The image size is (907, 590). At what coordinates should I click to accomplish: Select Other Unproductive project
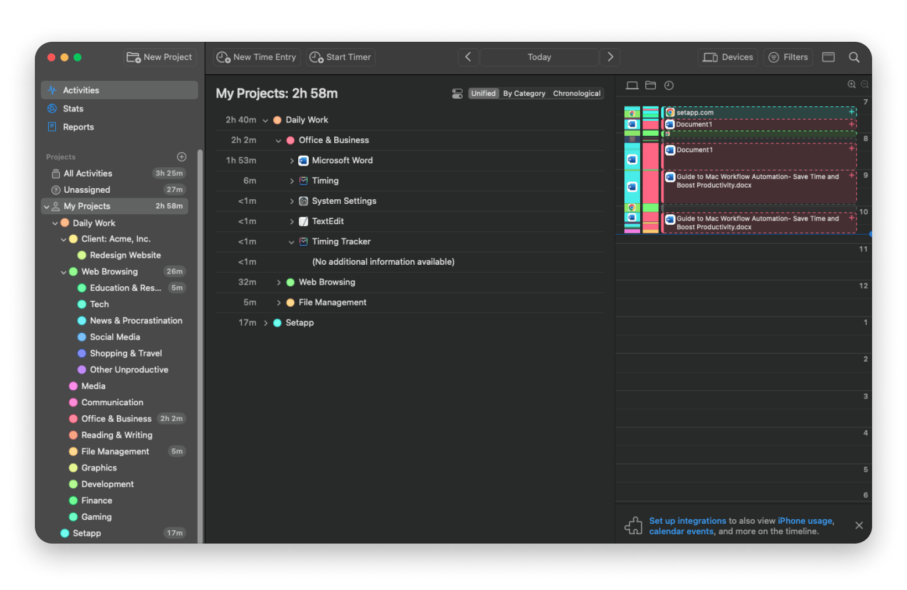click(128, 369)
